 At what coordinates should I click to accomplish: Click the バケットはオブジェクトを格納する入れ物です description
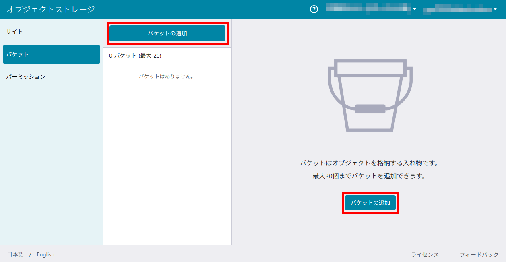[x=369, y=163]
